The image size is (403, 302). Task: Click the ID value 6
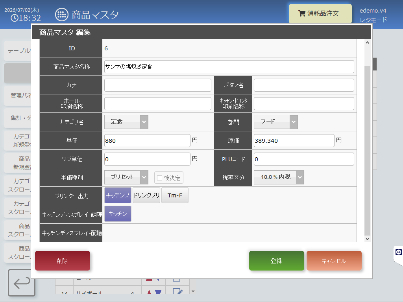click(106, 48)
